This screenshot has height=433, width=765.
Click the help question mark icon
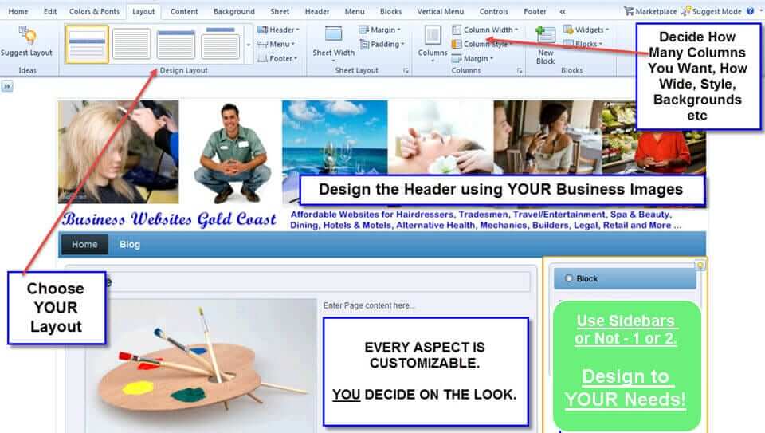coord(750,11)
